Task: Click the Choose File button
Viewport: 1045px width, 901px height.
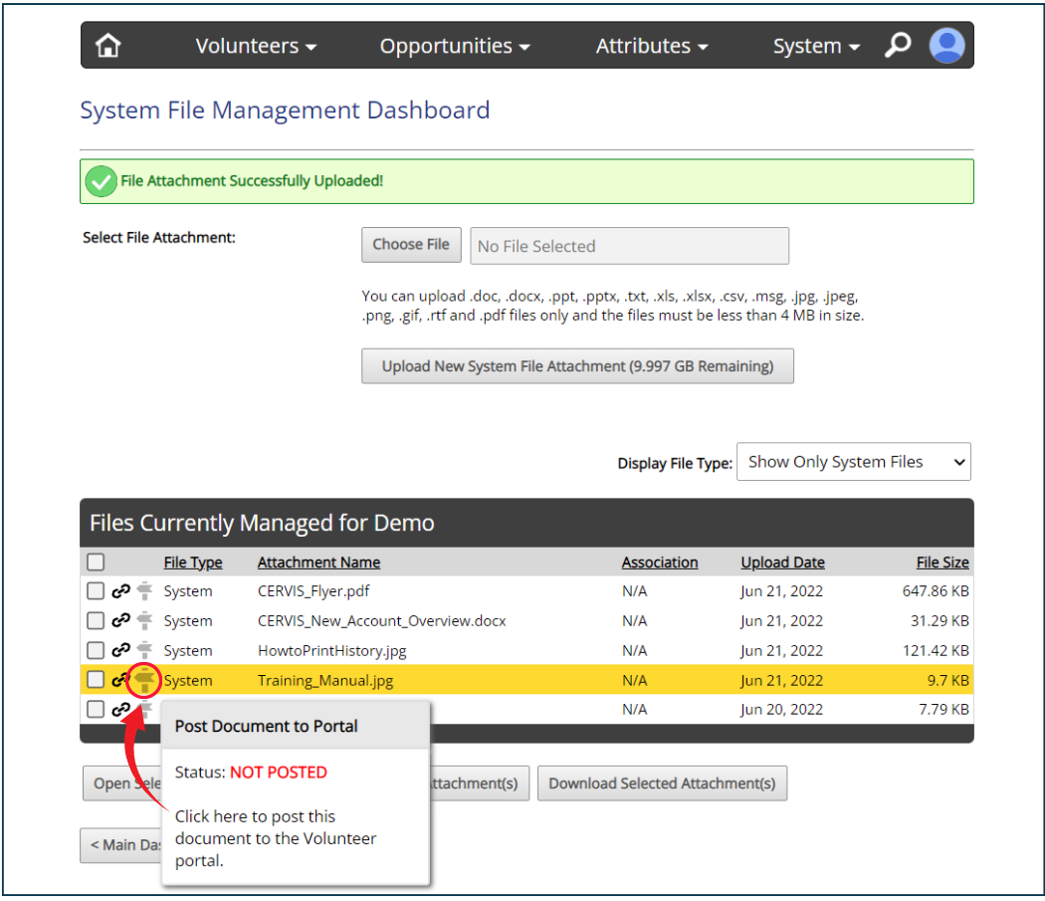Action: click(x=411, y=245)
